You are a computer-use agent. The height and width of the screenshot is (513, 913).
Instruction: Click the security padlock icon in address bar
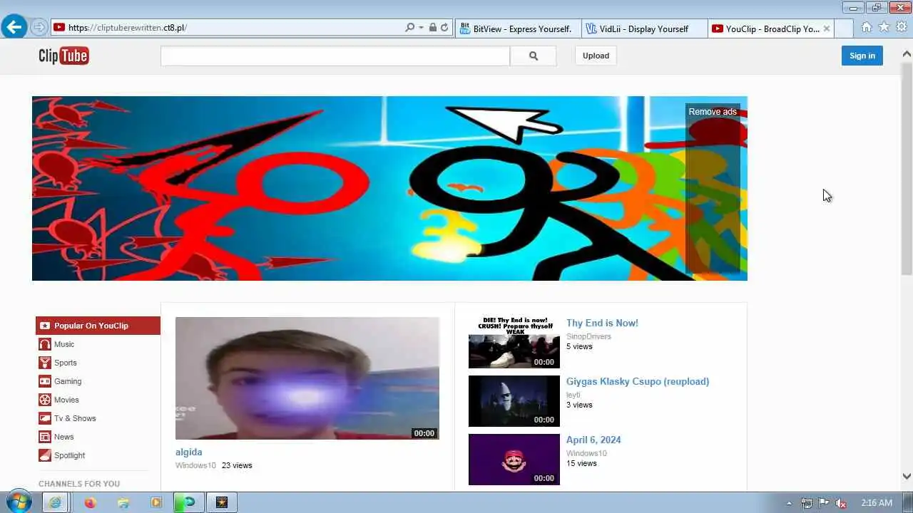click(432, 28)
